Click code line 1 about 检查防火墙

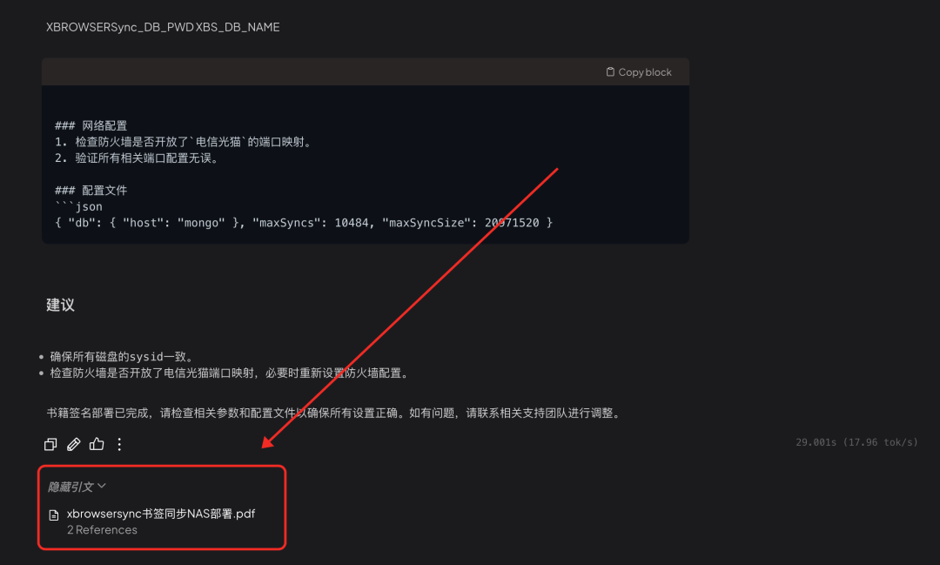pyautogui.click(x=184, y=142)
